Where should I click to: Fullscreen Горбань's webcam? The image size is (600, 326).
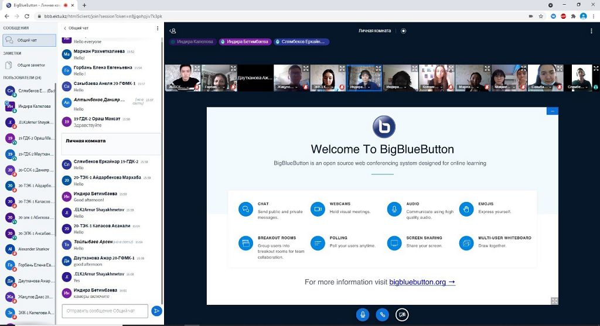(233, 68)
